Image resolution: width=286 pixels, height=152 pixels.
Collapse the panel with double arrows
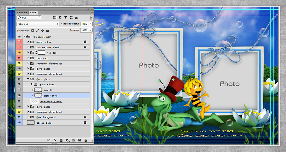88,9
